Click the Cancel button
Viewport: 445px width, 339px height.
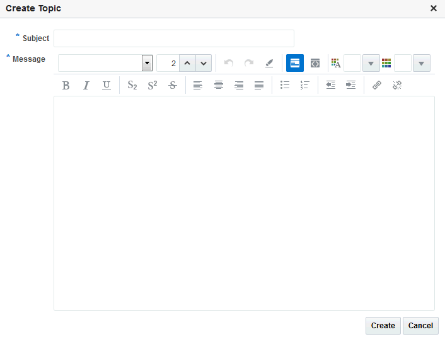point(420,326)
